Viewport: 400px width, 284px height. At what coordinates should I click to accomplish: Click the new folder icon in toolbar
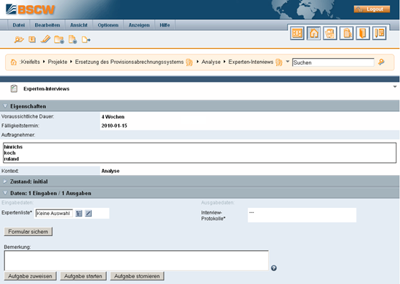click(59, 39)
